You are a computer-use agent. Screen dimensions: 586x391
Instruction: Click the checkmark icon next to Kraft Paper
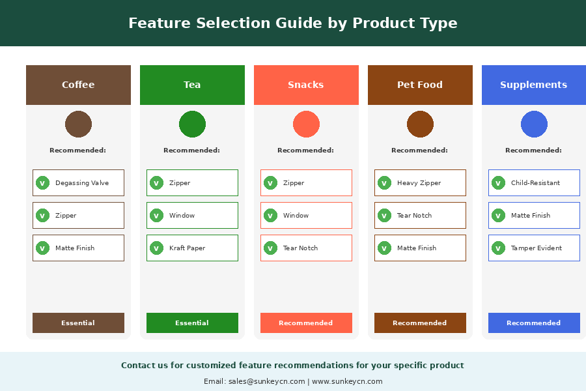[156, 248]
